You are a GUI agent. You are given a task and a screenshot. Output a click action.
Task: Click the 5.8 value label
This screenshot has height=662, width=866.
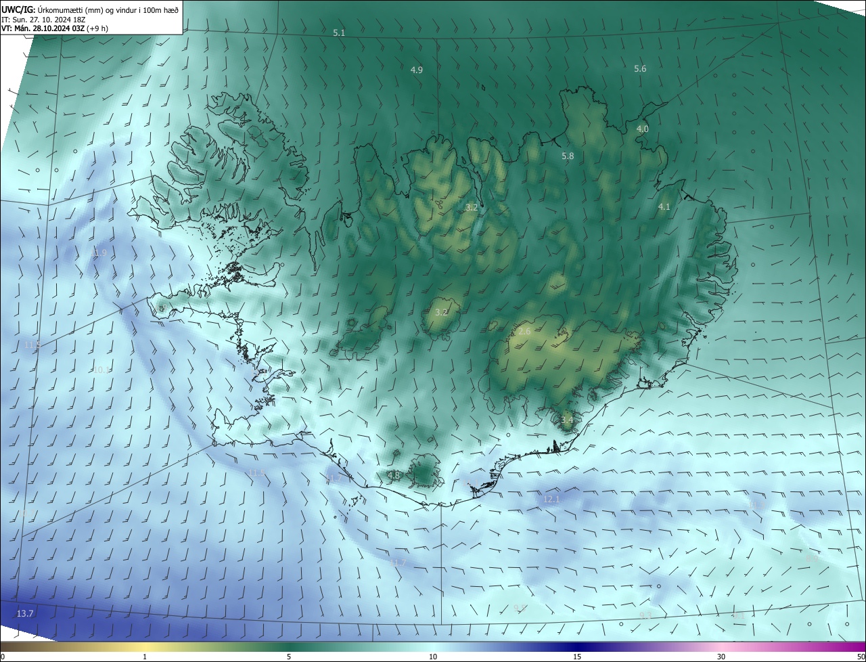568,156
